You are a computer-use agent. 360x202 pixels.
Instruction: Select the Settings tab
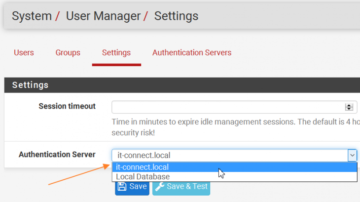(x=116, y=53)
